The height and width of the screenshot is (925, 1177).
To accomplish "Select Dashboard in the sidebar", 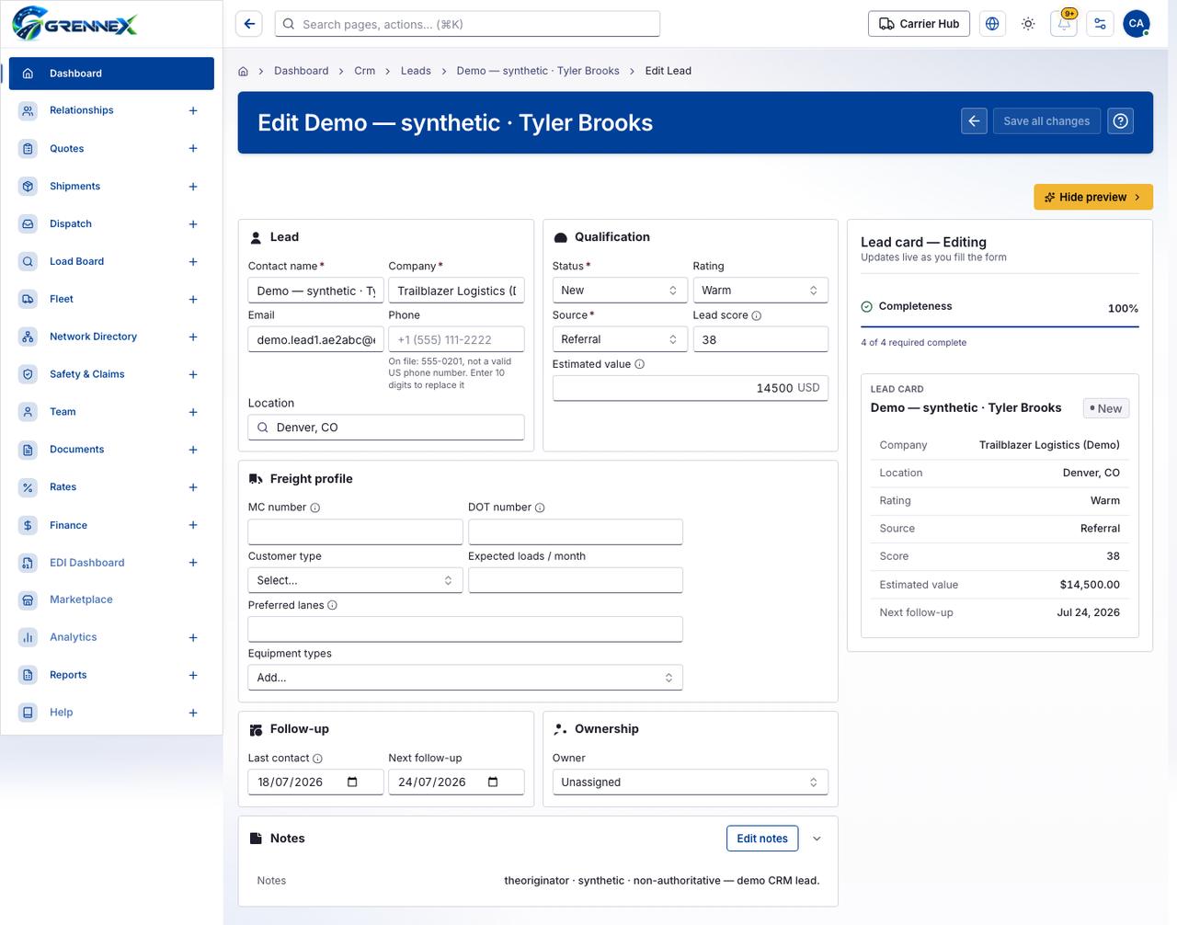I will 111,74.
